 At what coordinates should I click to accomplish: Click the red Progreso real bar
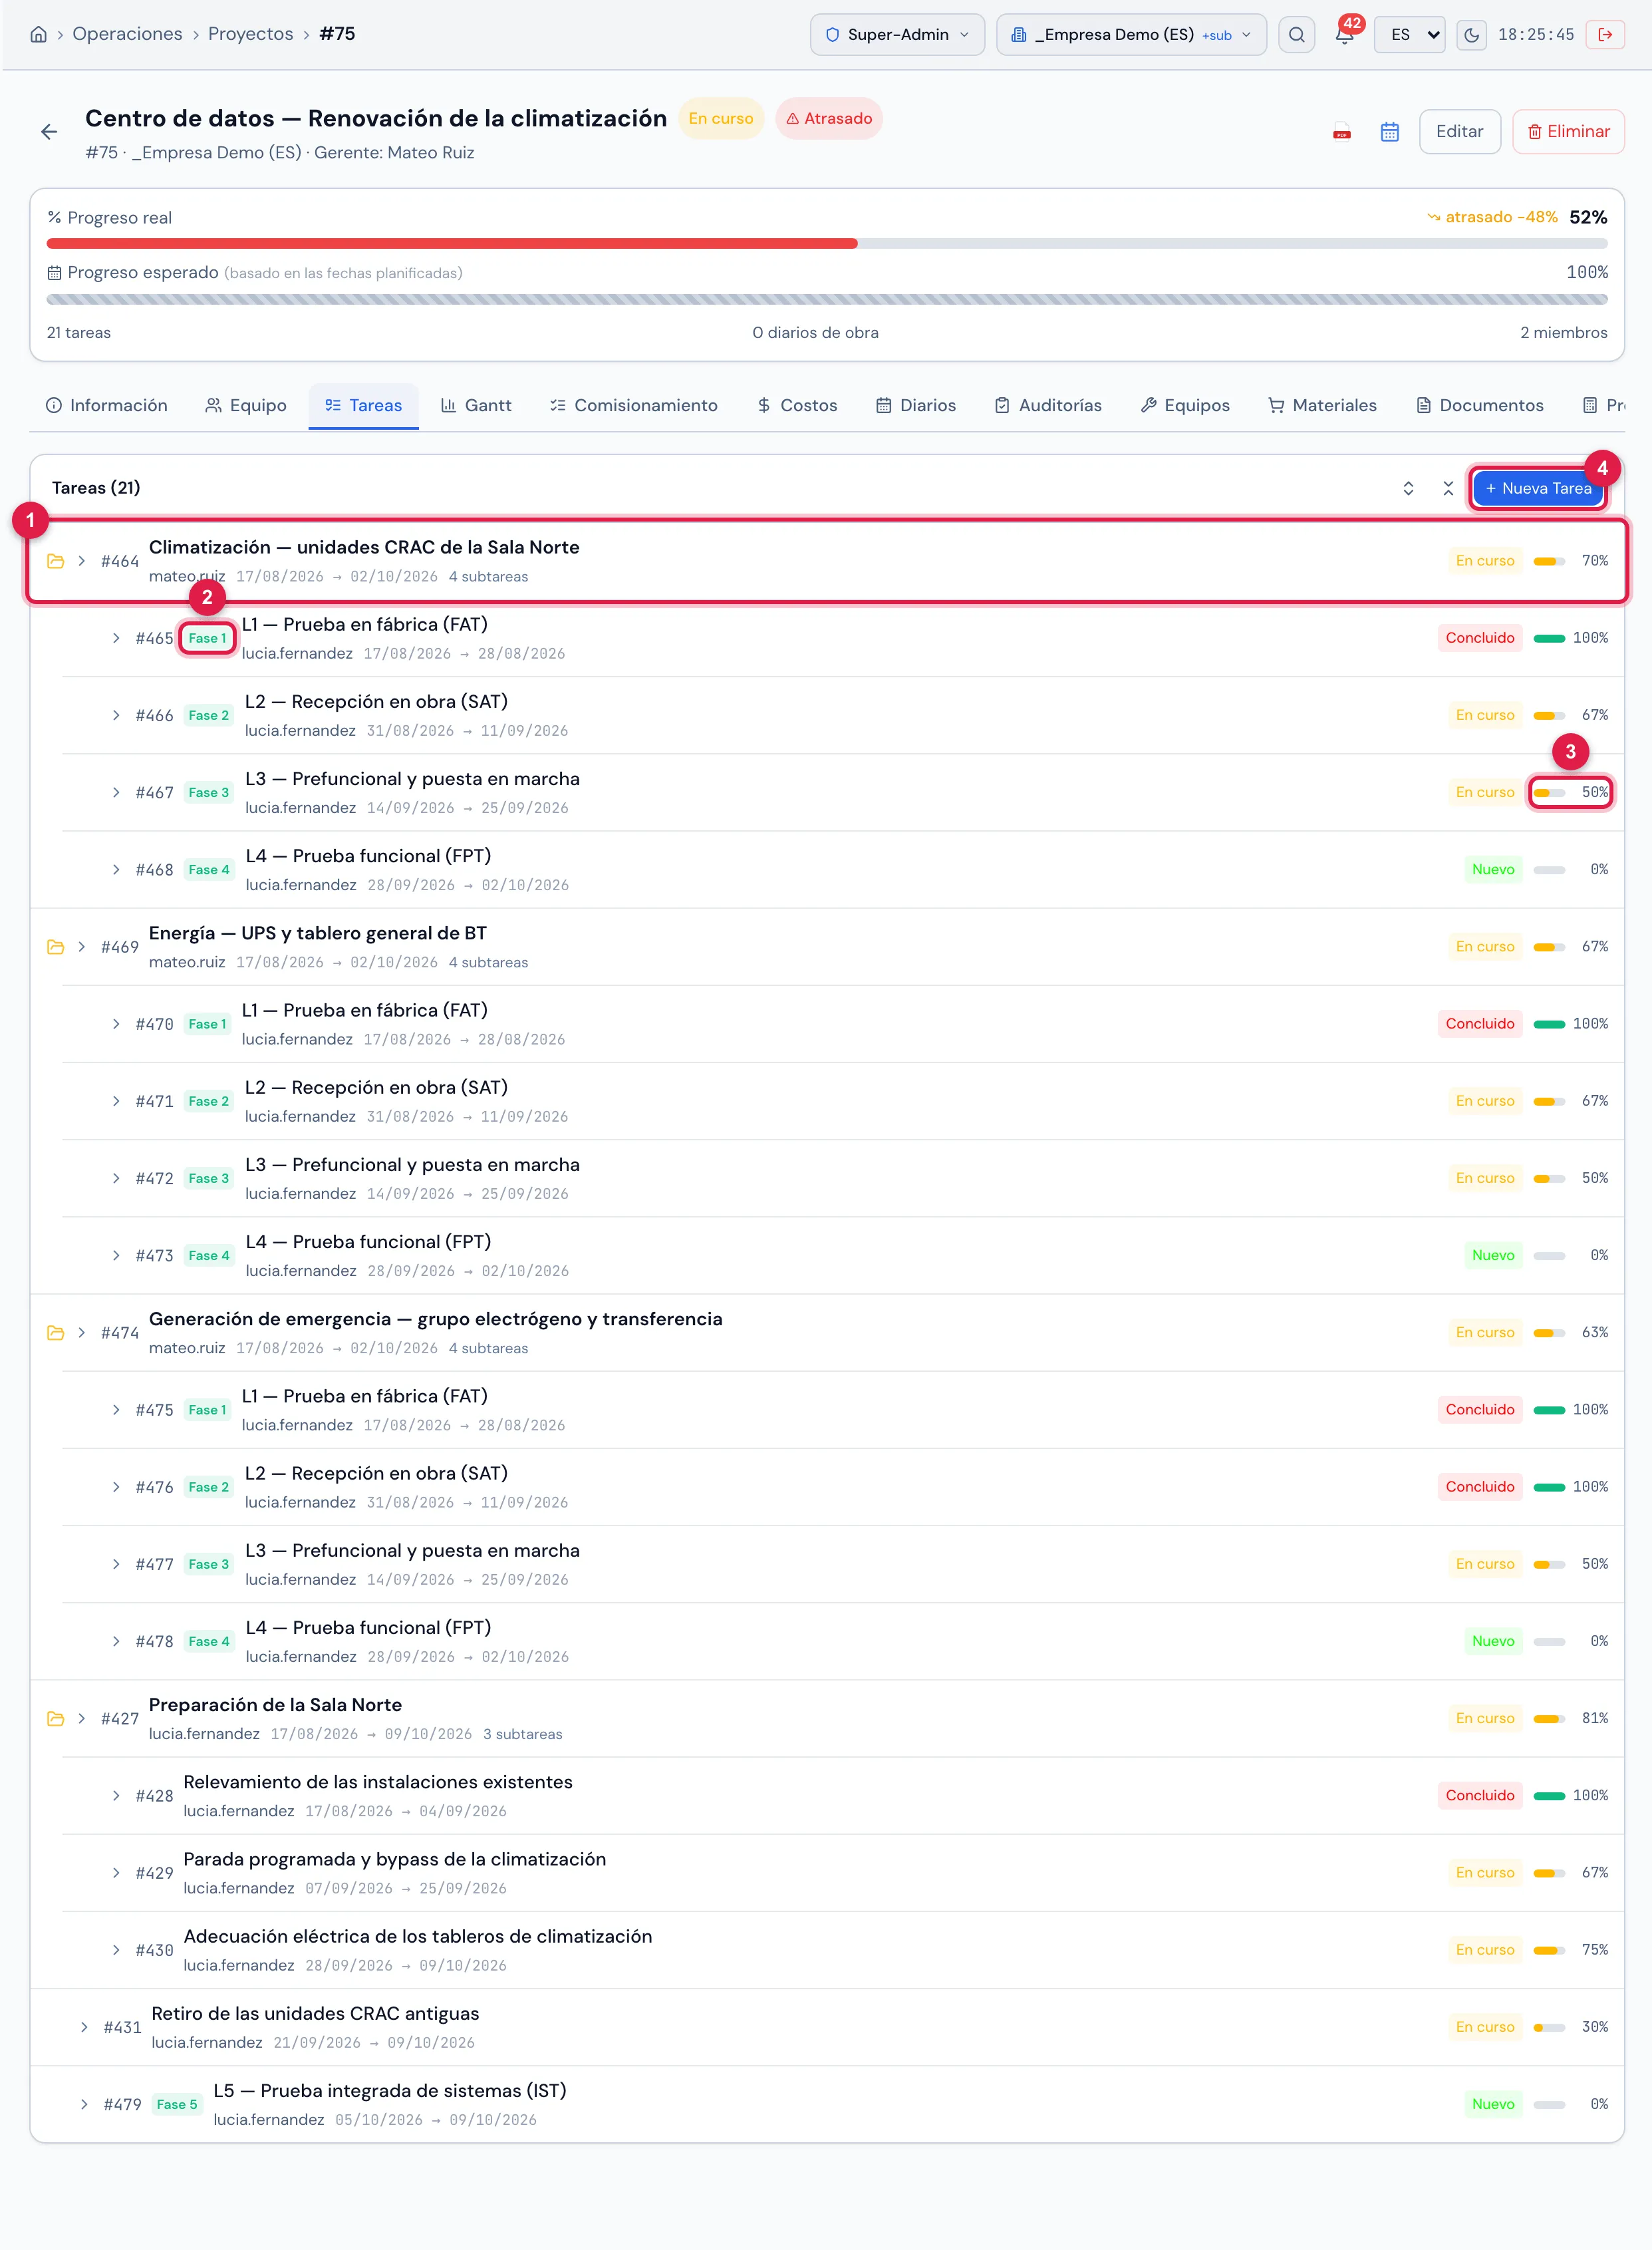click(451, 244)
